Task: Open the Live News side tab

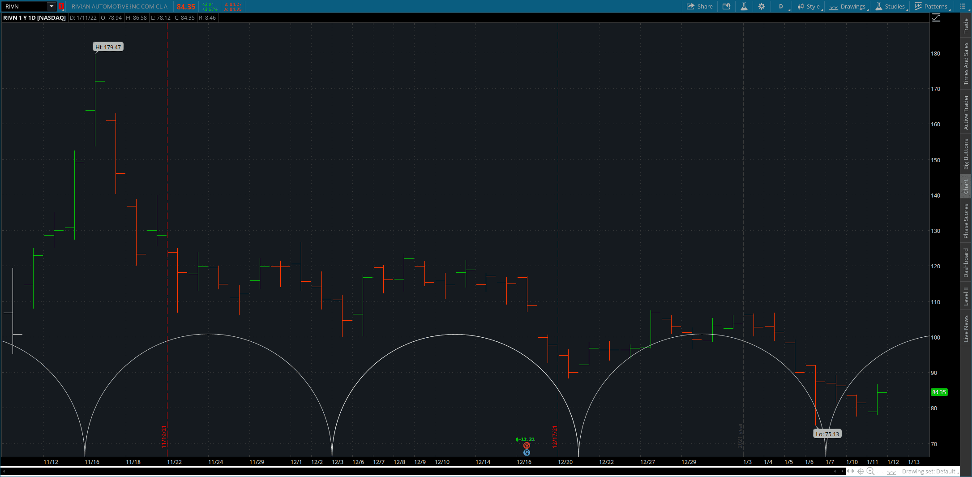Action: tap(966, 329)
